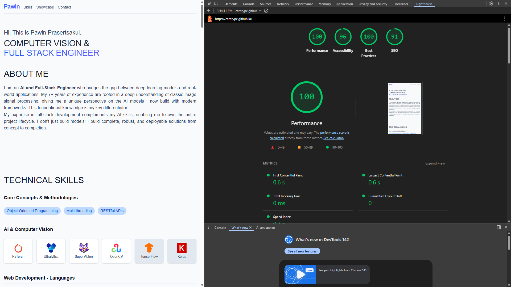Expand the metrics view
This screenshot has width=511, height=287.
click(x=435, y=163)
